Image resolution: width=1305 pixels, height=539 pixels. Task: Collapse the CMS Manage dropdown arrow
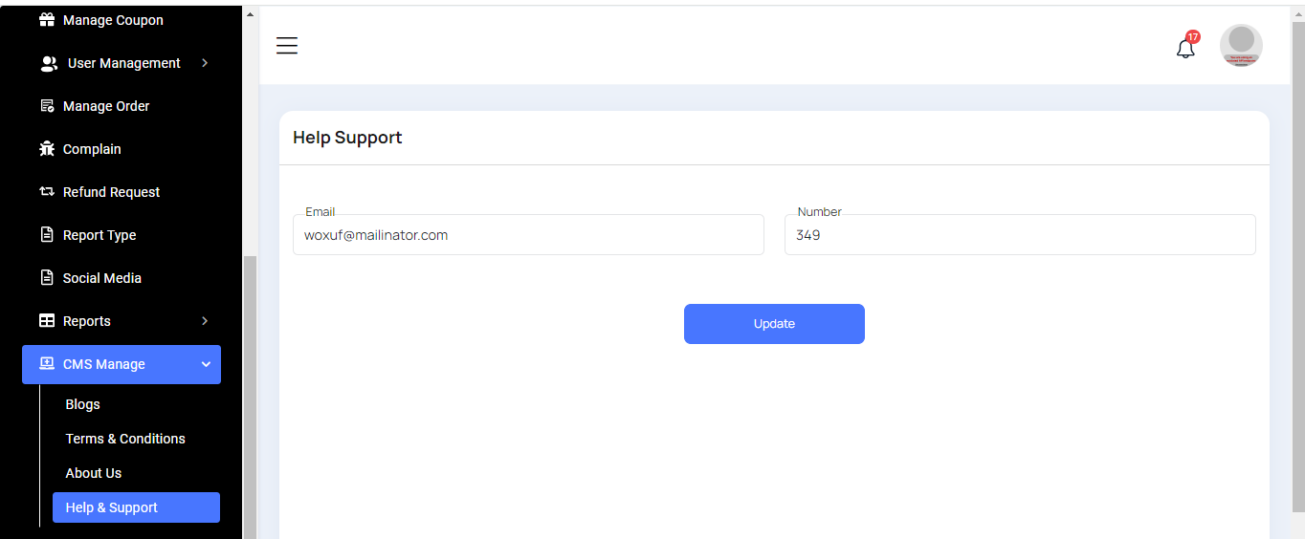[206, 364]
